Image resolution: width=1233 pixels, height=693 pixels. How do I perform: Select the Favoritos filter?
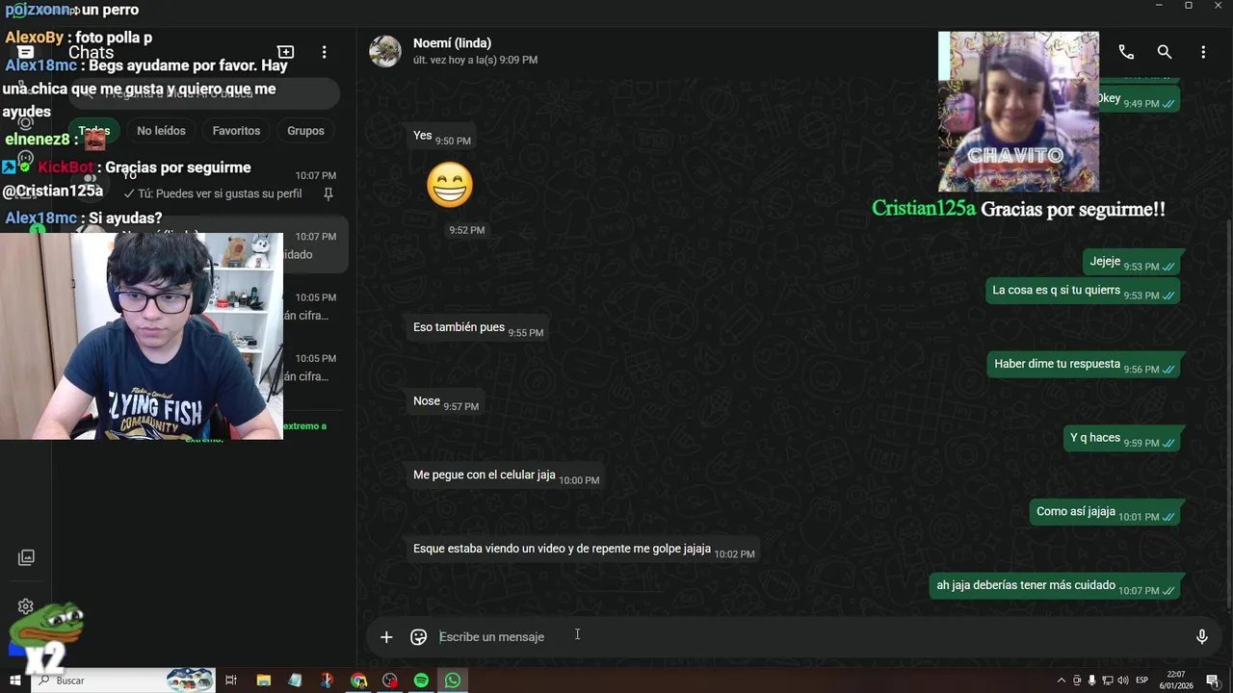(x=236, y=131)
